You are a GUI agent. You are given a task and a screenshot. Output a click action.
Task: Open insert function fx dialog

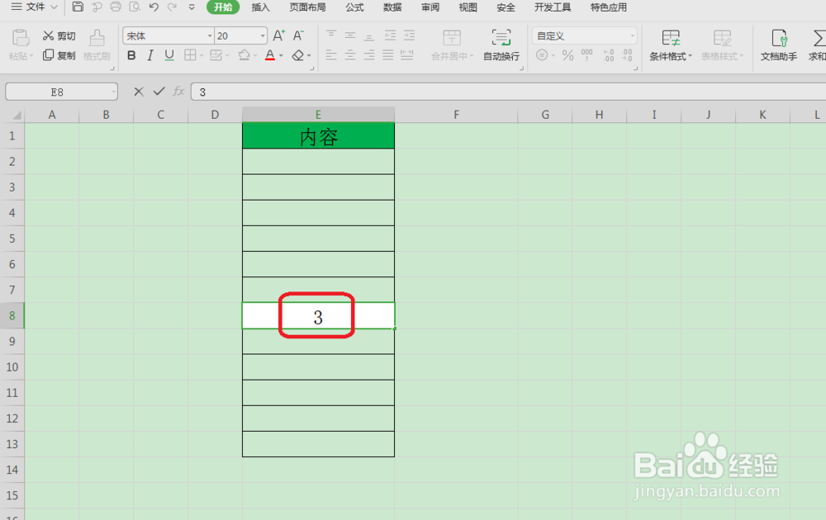point(178,92)
